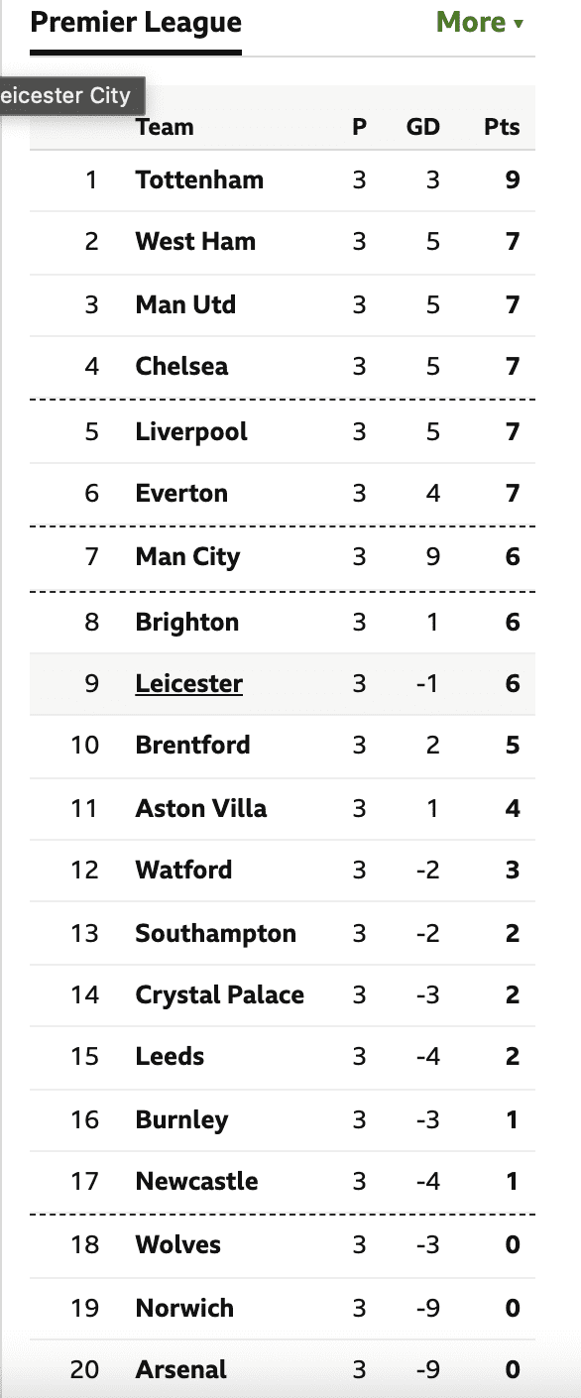Select the Crystal Palace team name
The width and height of the screenshot is (581, 1398).
coord(219,994)
